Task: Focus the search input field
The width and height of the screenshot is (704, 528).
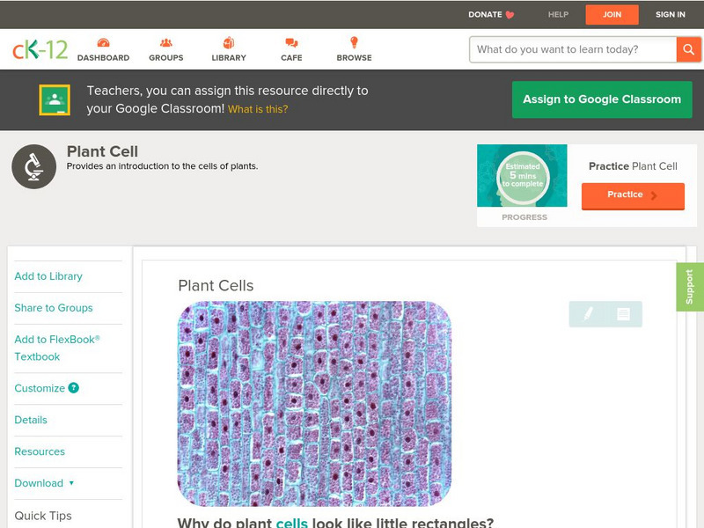Action: pos(572,49)
